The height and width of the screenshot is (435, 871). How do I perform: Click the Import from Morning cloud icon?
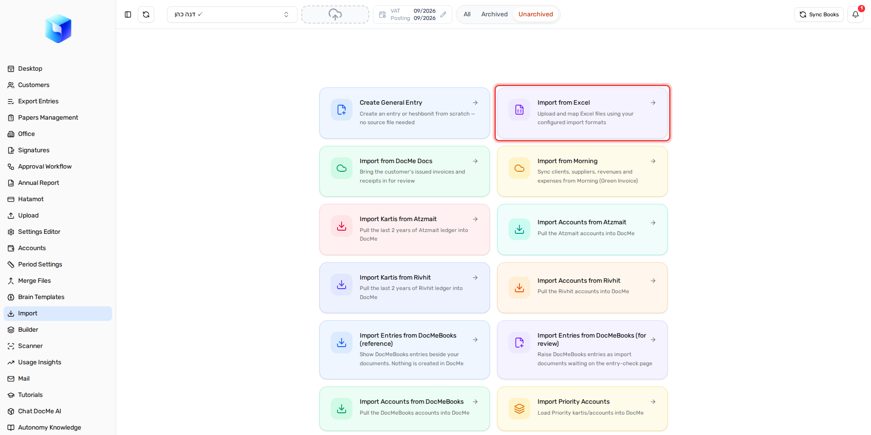[x=519, y=168]
